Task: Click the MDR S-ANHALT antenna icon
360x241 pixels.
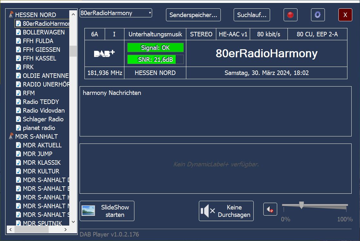Action: [x=11, y=136]
